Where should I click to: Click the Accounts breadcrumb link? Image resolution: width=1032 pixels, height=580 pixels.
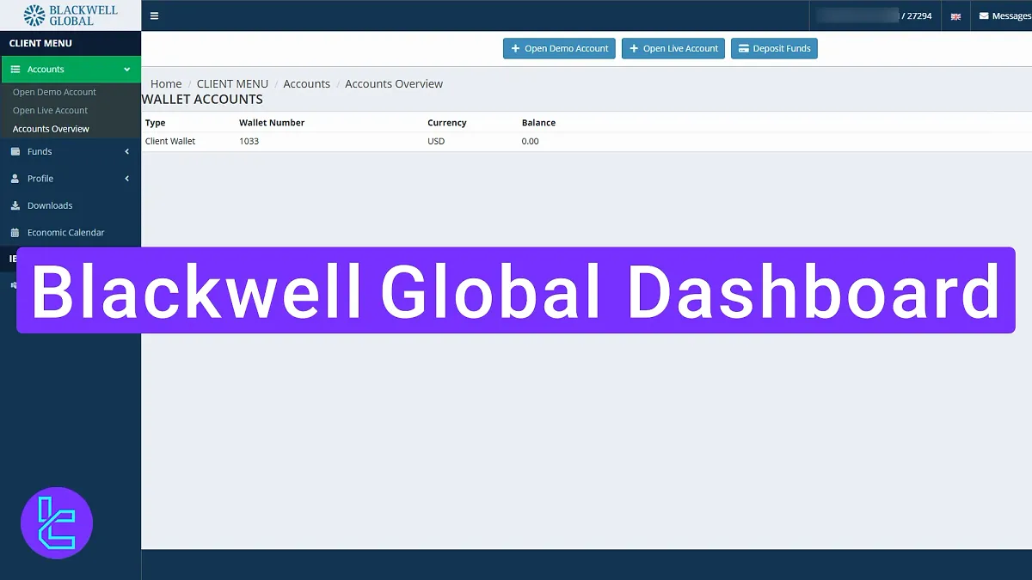coord(306,83)
